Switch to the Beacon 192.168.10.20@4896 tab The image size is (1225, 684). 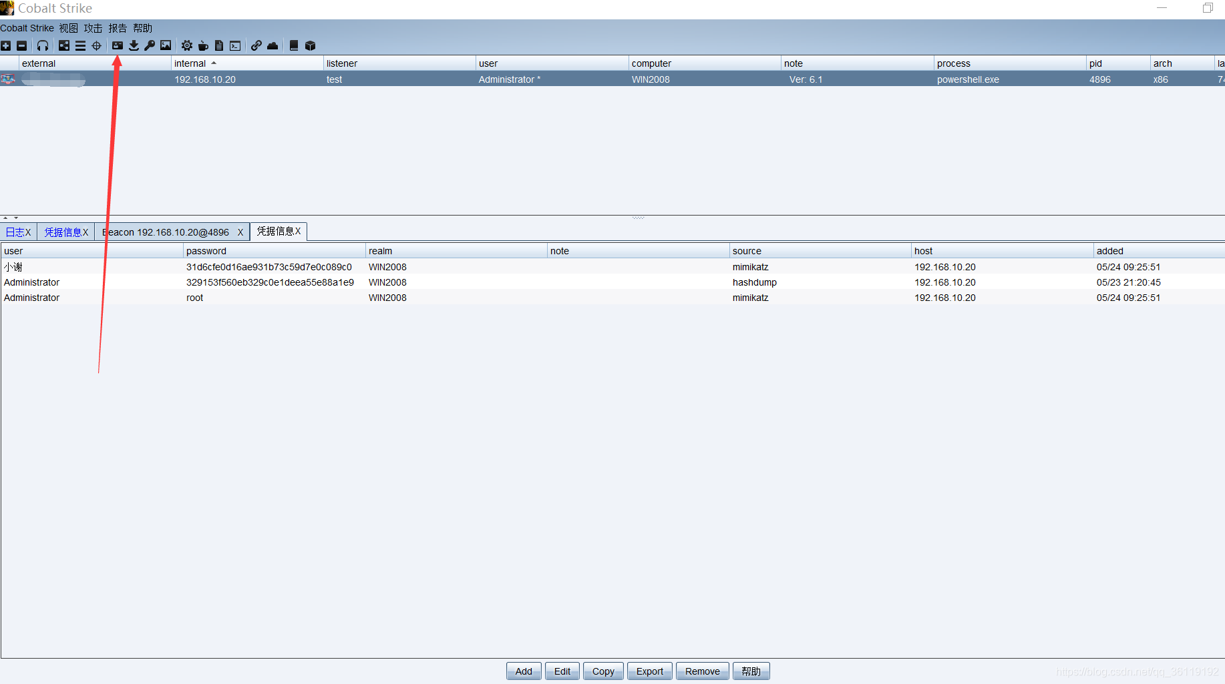166,232
